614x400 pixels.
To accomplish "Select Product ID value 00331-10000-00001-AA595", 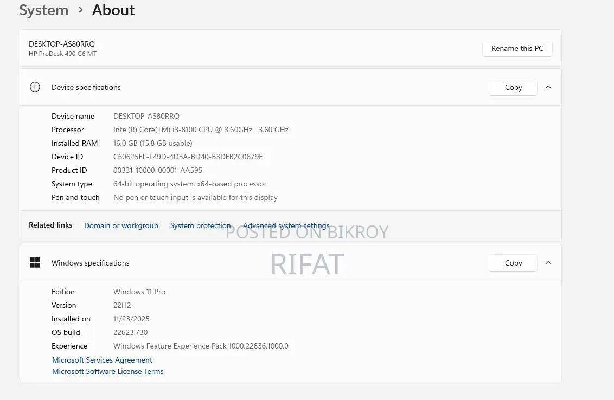I will coord(158,170).
